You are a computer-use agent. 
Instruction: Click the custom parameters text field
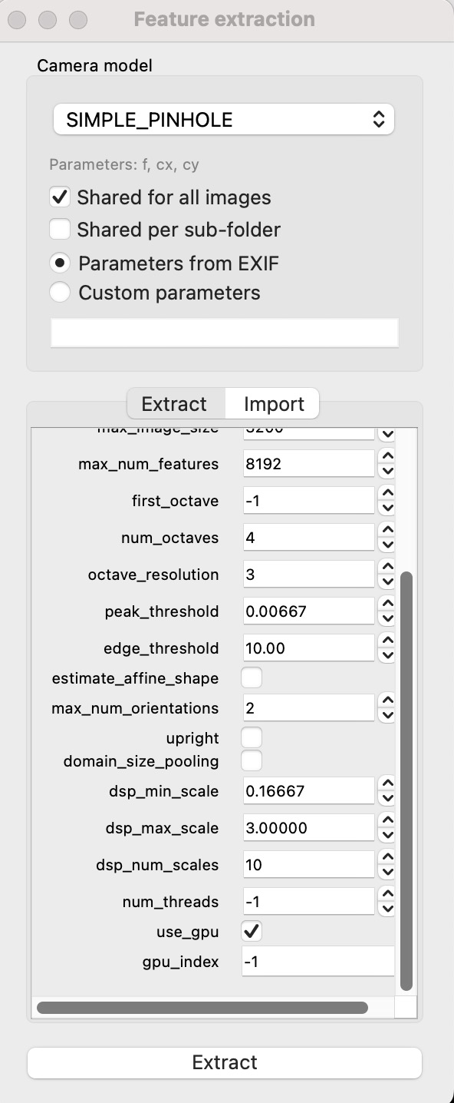[223, 332]
